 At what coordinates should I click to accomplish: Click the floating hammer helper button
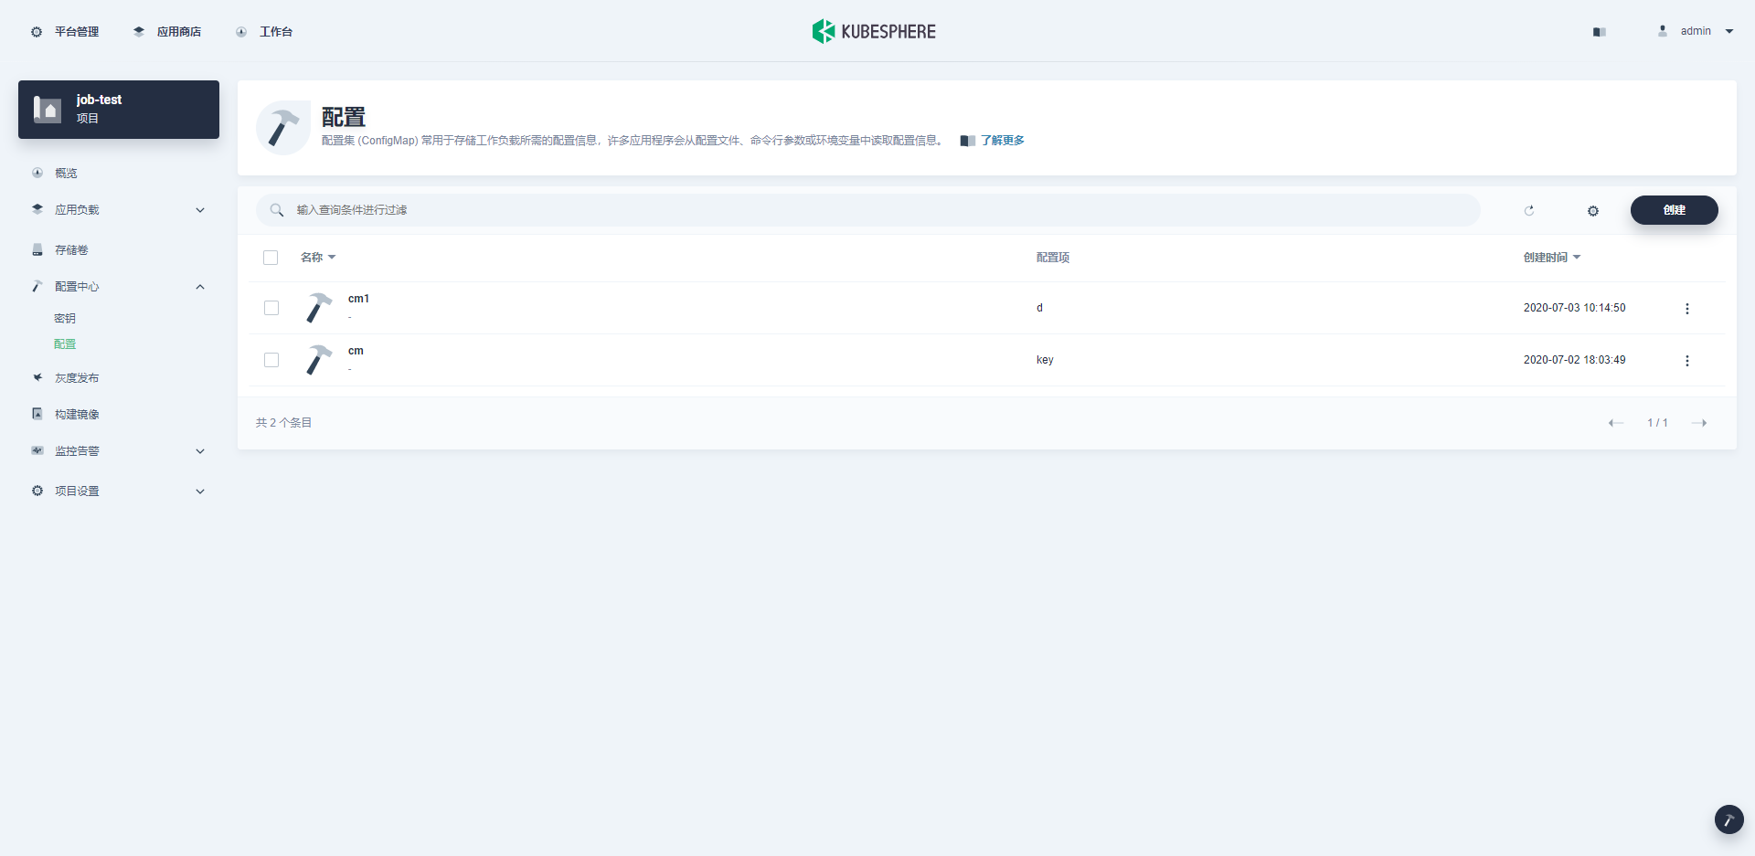(x=1728, y=819)
